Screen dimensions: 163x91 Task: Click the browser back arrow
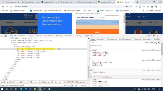click(x=3, y=7)
